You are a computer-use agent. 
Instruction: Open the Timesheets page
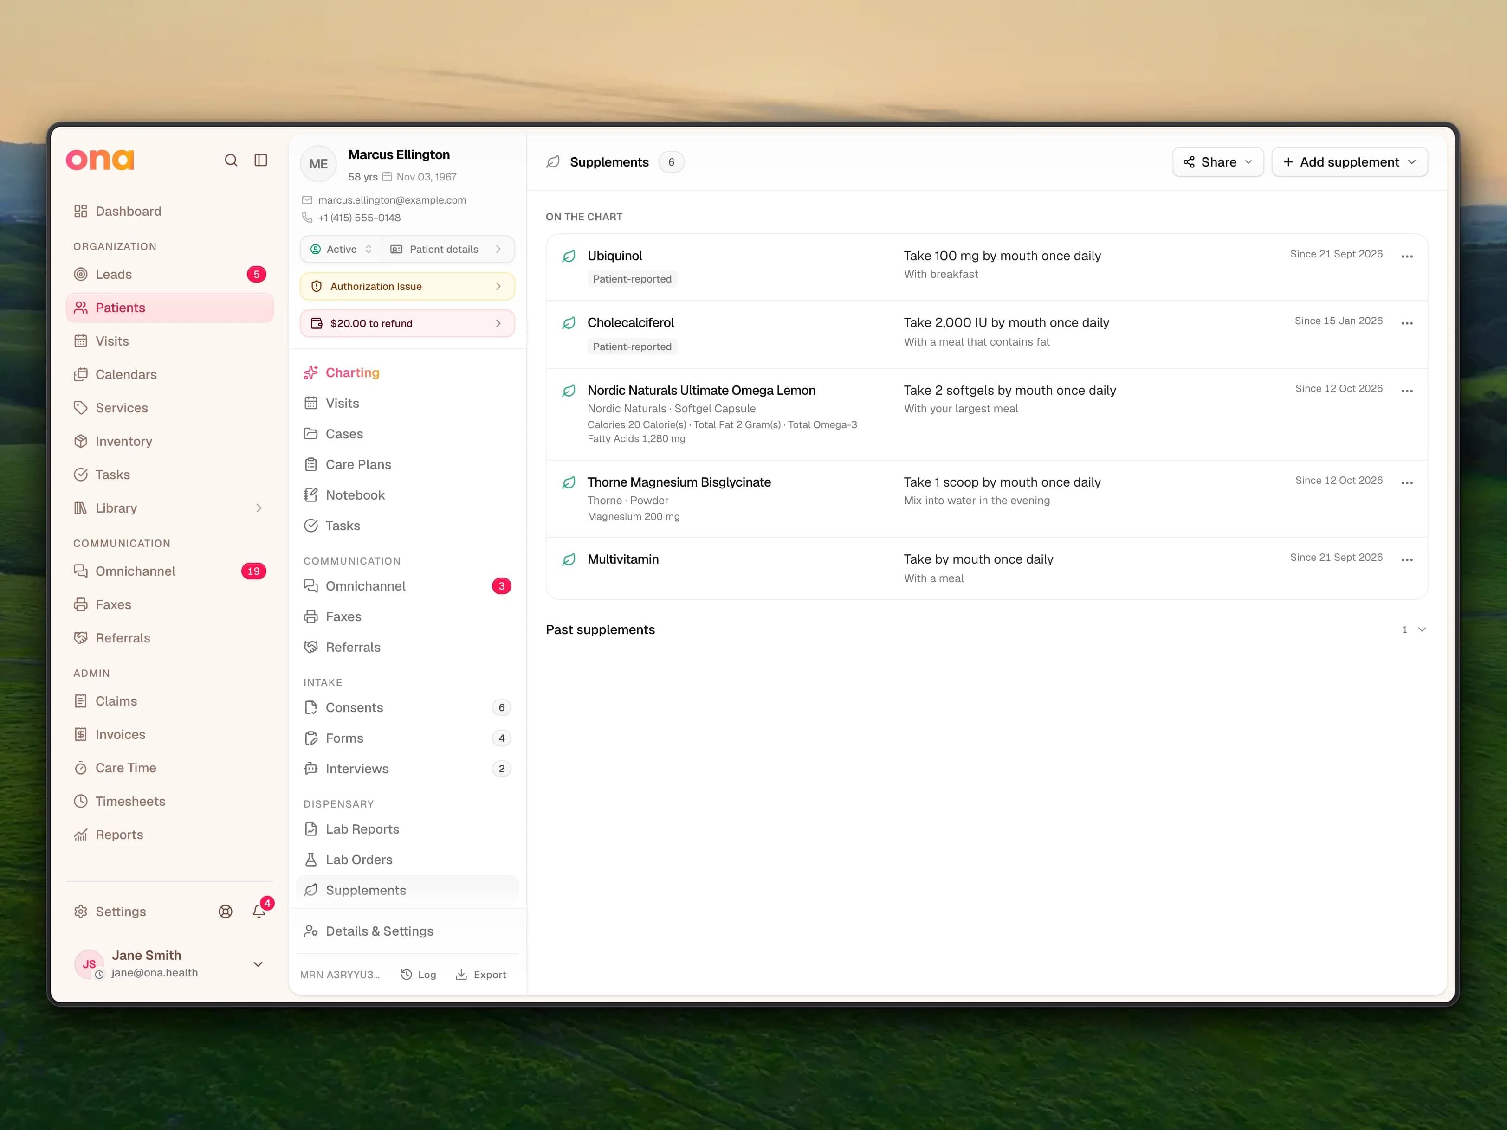170,801
